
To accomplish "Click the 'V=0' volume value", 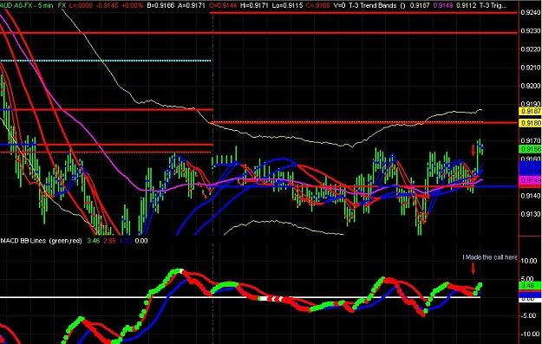I will [x=340, y=5].
